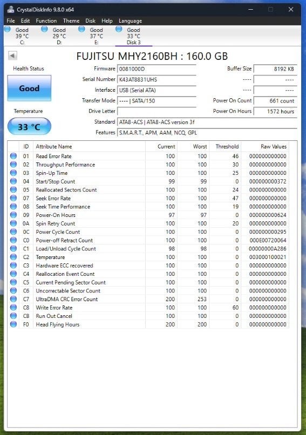Select the E: drive status orb
Image resolution: width=306 pixels, height=435 pixels.
click(x=81, y=29)
